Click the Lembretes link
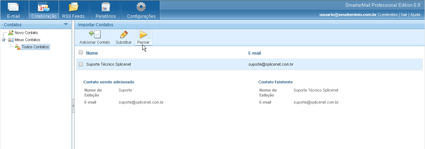 389,15
